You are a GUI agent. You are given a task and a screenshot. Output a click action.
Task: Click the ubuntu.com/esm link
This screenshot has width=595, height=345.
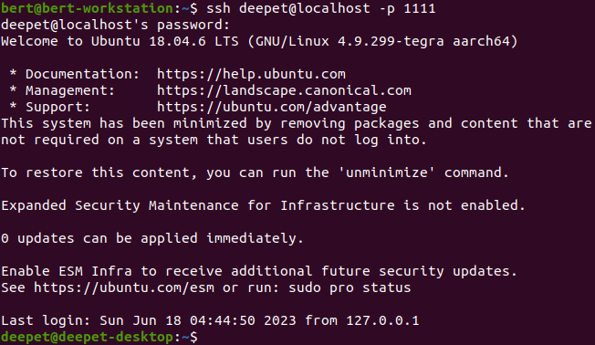point(124,287)
